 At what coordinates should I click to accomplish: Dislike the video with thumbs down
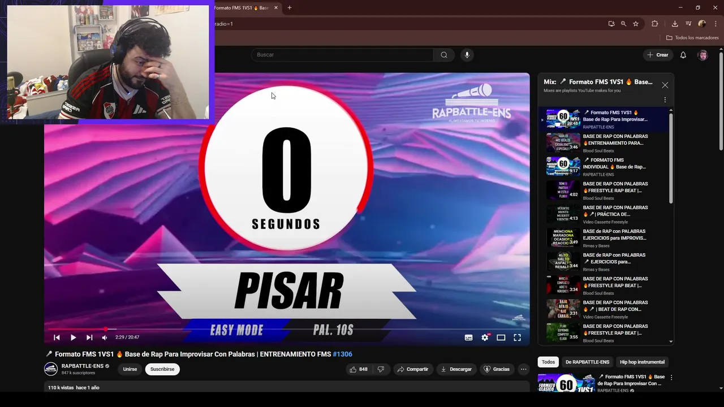(381, 369)
